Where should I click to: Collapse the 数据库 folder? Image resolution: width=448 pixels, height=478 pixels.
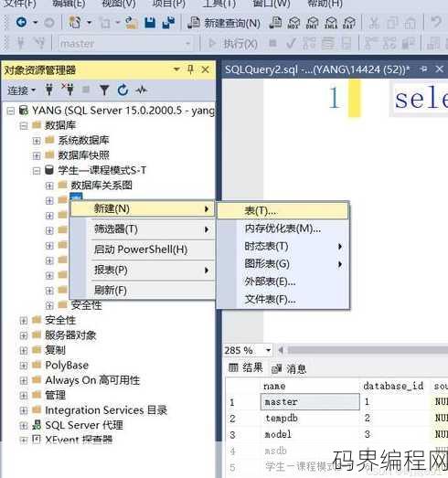pos(24,125)
